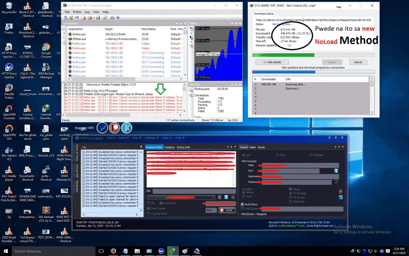Switch to the Route tab
The width and height of the screenshot is (409, 256).
click(261, 147)
